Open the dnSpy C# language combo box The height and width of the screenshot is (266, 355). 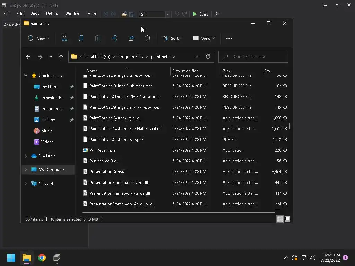pyautogui.click(x=154, y=14)
